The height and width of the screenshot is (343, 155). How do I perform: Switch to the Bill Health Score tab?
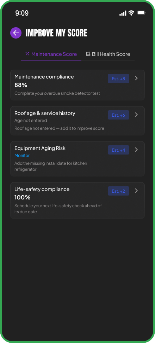point(108,54)
